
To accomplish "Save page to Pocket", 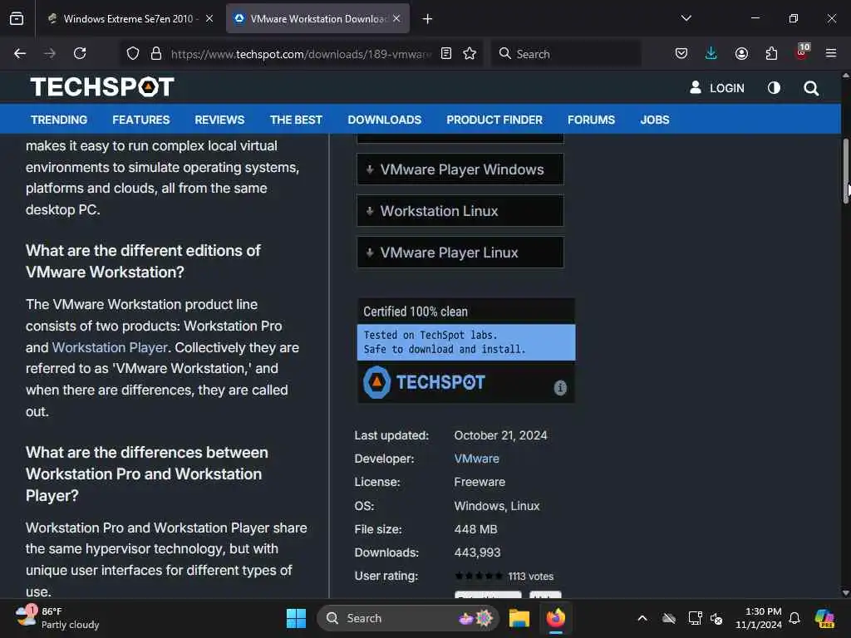I will tap(681, 53).
